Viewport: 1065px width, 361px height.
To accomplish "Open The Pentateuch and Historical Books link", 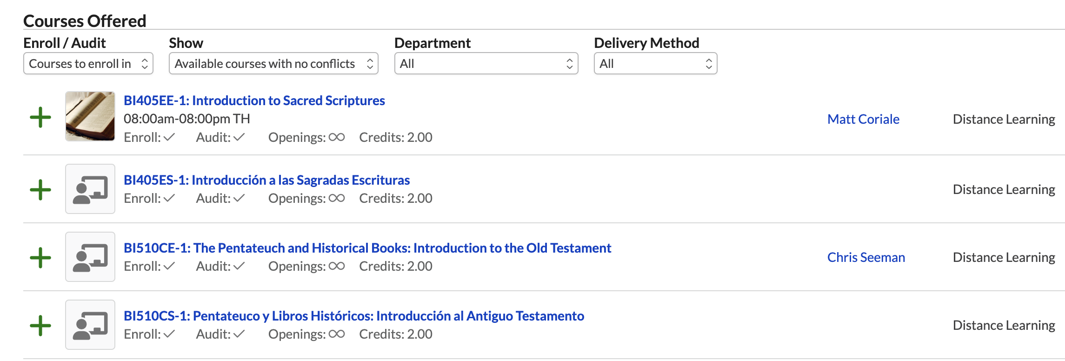I will click(x=367, y=248).
